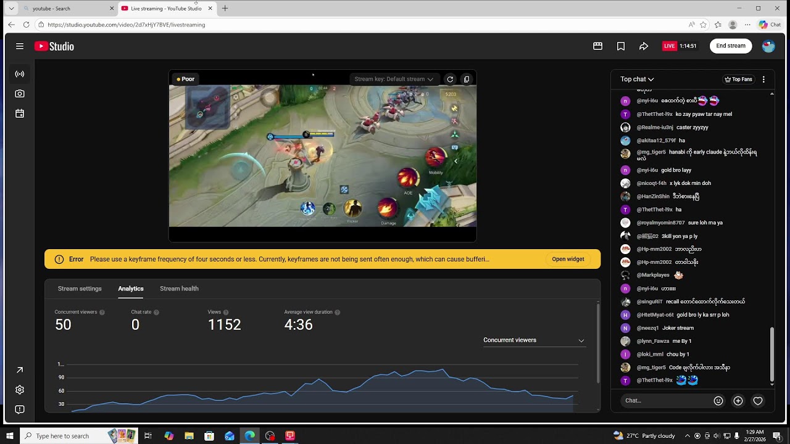Screen dimensions: 790x444
Task: Open the emoji picker in chat
Action: (x=718, y=401)
